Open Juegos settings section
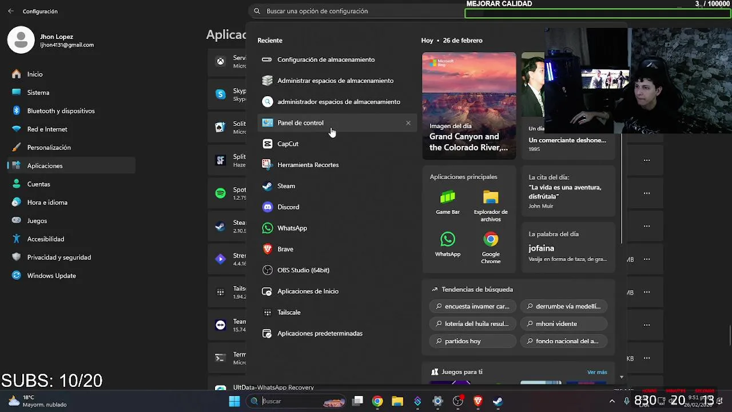This screenshot has width=732, height=412. (x=71, y=221)
